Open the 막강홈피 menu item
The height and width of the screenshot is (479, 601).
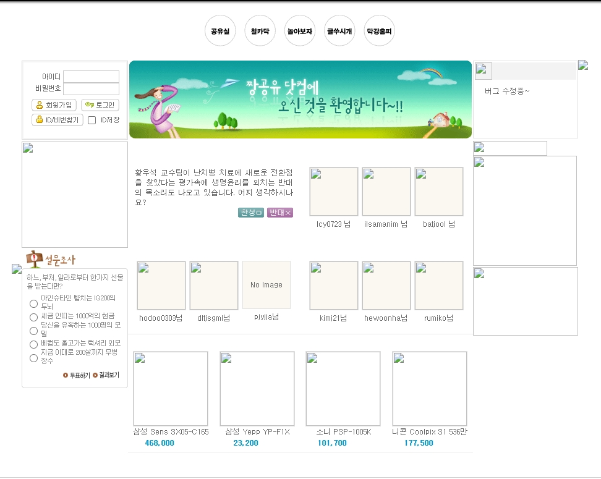pos(379,31)
